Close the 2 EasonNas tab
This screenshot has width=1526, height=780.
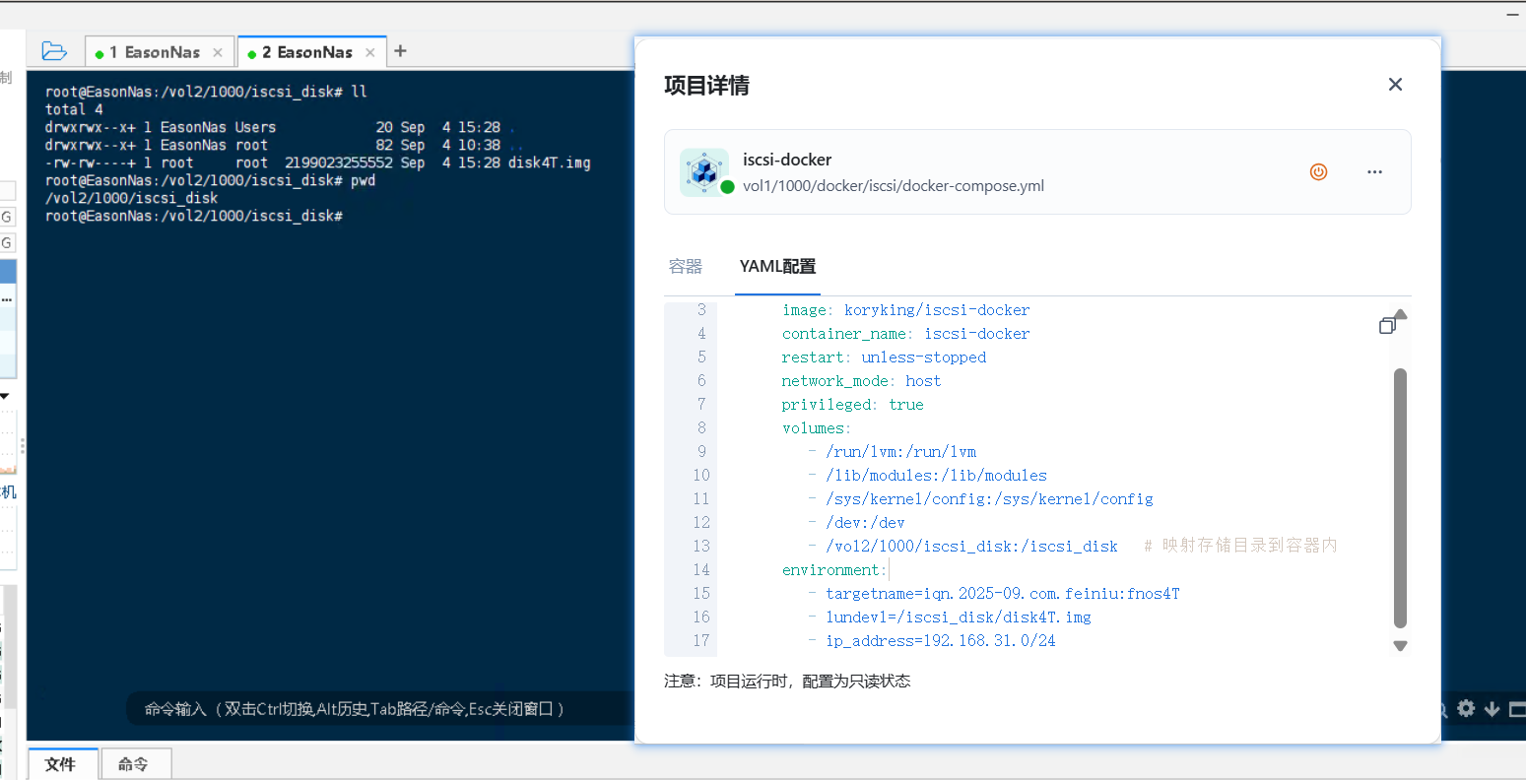point(370,52)
